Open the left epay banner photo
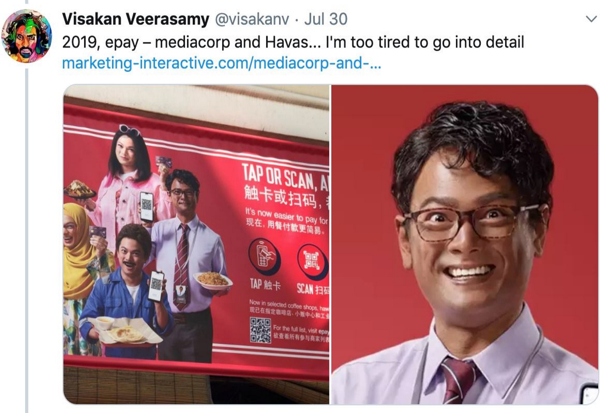The image size is (600, 413). point(196,244)
